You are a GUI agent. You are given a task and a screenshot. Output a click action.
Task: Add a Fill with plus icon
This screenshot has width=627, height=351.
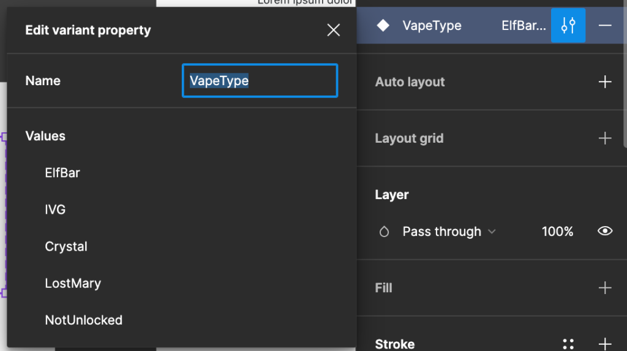[604, 287]
